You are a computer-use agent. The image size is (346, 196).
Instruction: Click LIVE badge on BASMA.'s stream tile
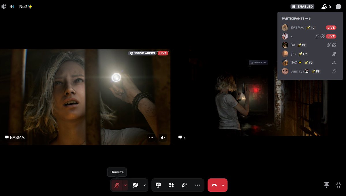[x=163, y=53]
